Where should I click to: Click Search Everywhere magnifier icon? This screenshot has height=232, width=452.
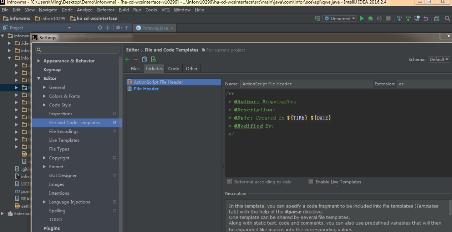coord(447,19)
